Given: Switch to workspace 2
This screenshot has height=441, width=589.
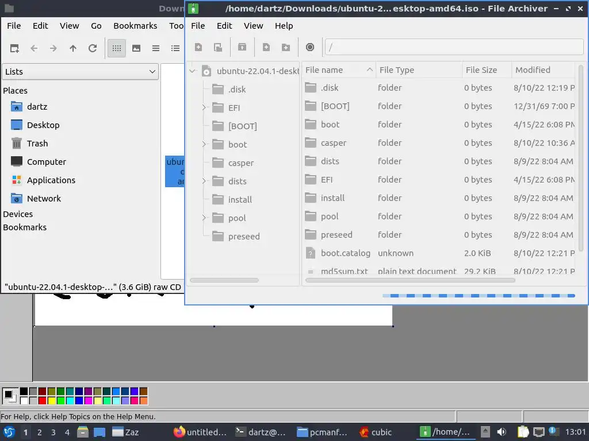Looking at the screenshot, I should [40, 432].
